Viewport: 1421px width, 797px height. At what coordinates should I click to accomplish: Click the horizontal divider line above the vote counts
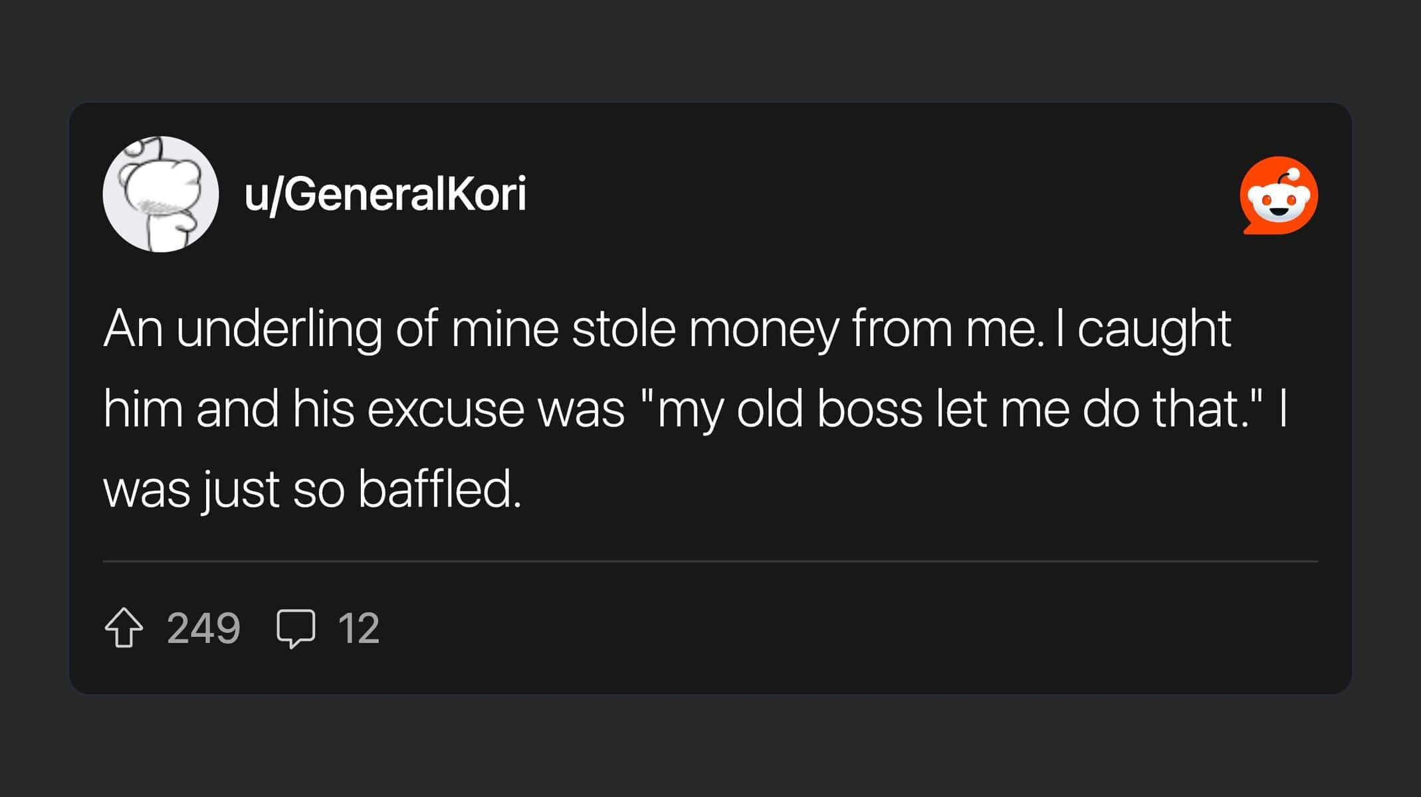pos(710,561)
